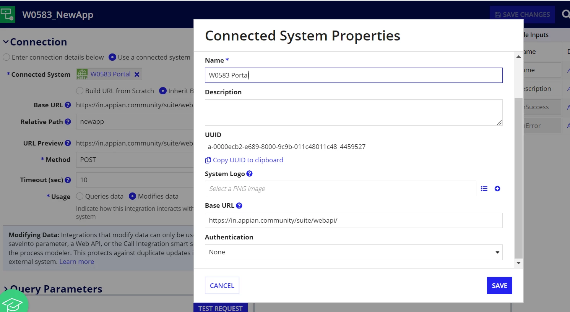Click the dialog vertical scrollbar thumb
Screen dimensions: 570x312
click(x=518, y=178)
